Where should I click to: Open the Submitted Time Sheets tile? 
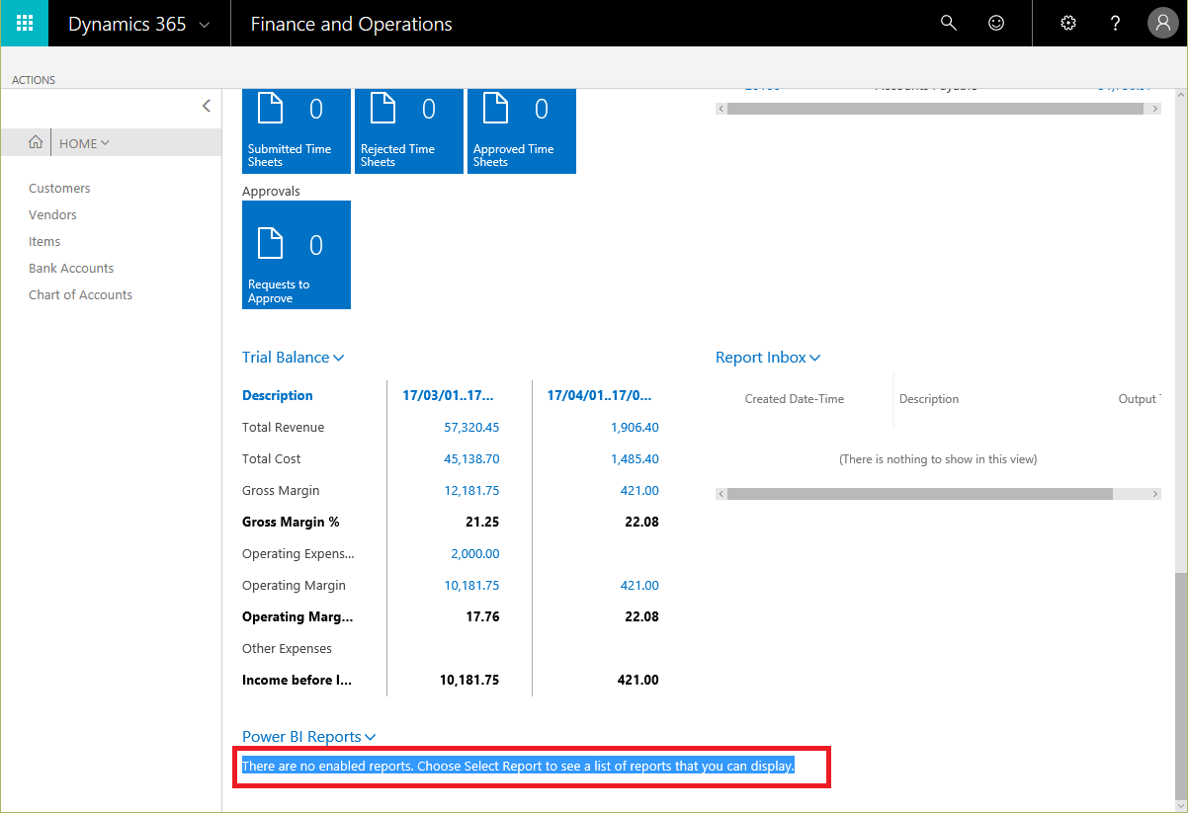pyautogui.click(x=297, y=130)
